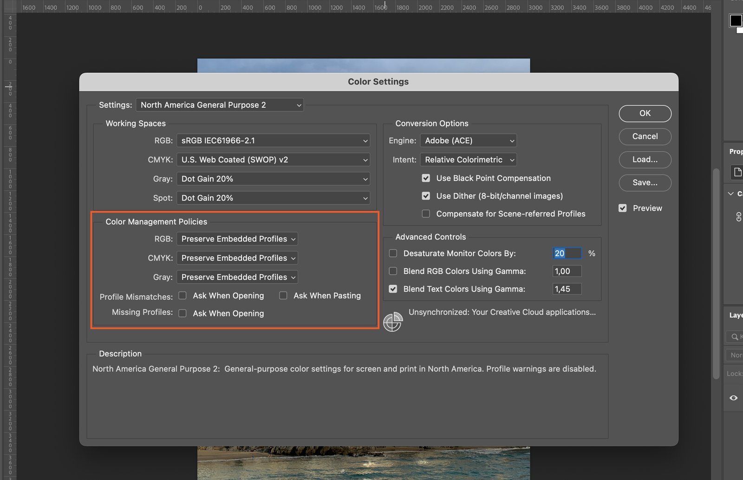Click the Creative Cloud sync pie icon

pyautogui.click(x=393, y=321)
